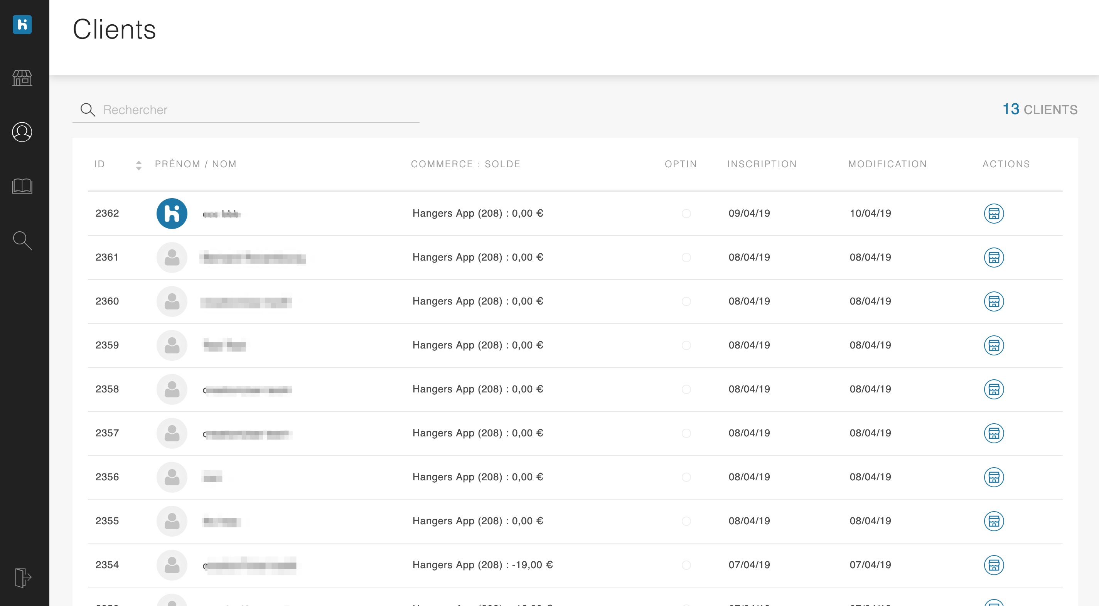Click the MODIFICATION column header
The width and height of the screenshot is (1099, 606).
(x=887, y=164)
